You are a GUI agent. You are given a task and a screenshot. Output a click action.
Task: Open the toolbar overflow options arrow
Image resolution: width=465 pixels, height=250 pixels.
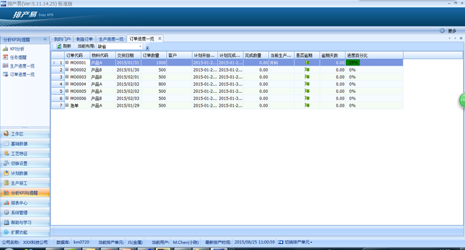(147, 48)
